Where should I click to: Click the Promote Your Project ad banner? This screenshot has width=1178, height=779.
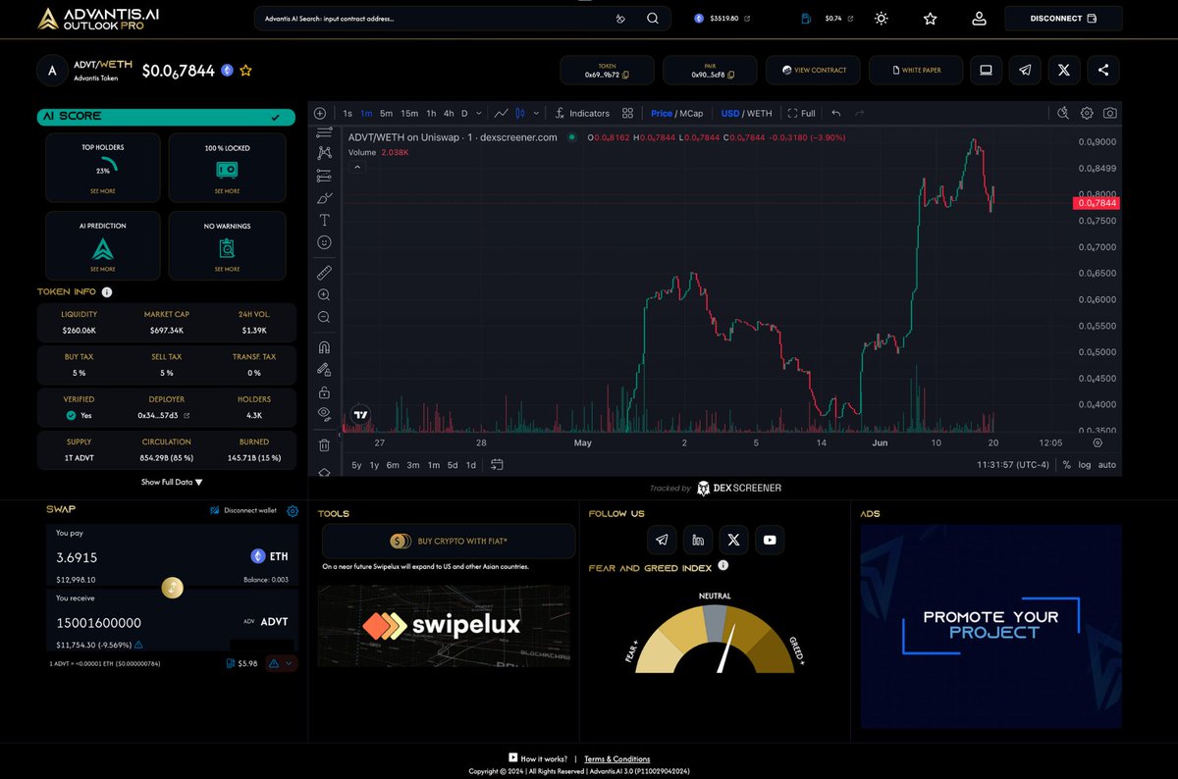(991, 626)
